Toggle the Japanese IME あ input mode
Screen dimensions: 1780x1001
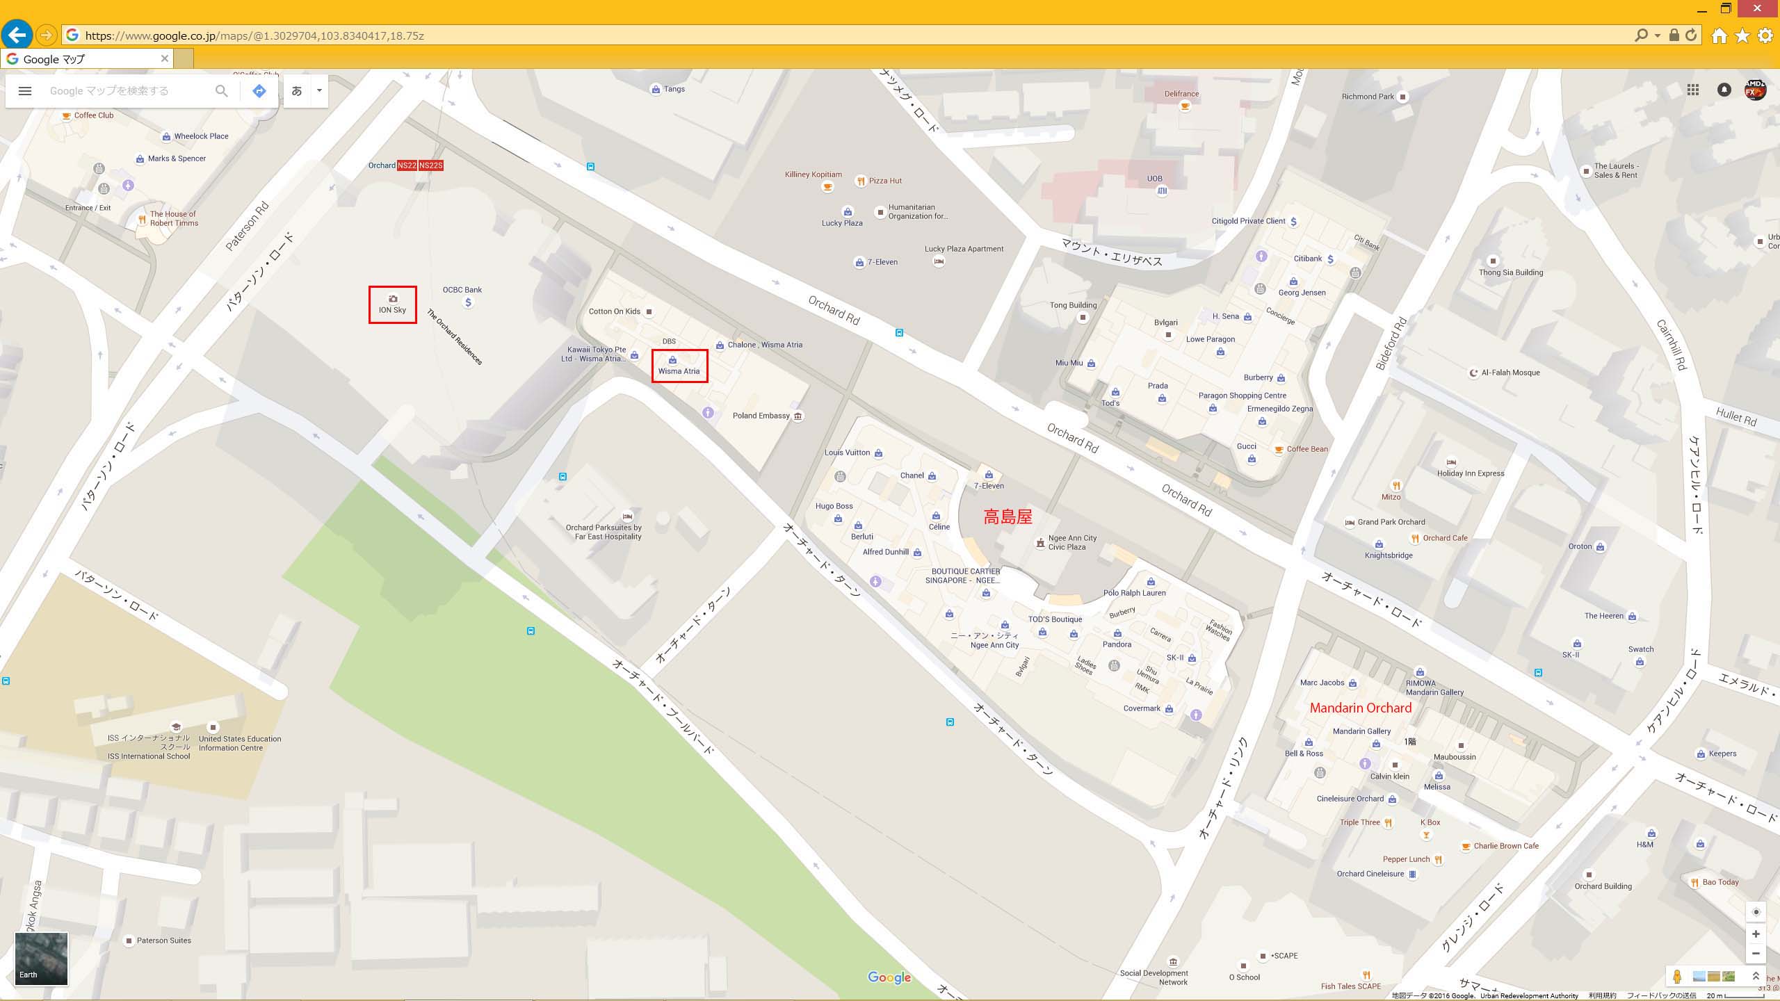[x=297, y=91]
